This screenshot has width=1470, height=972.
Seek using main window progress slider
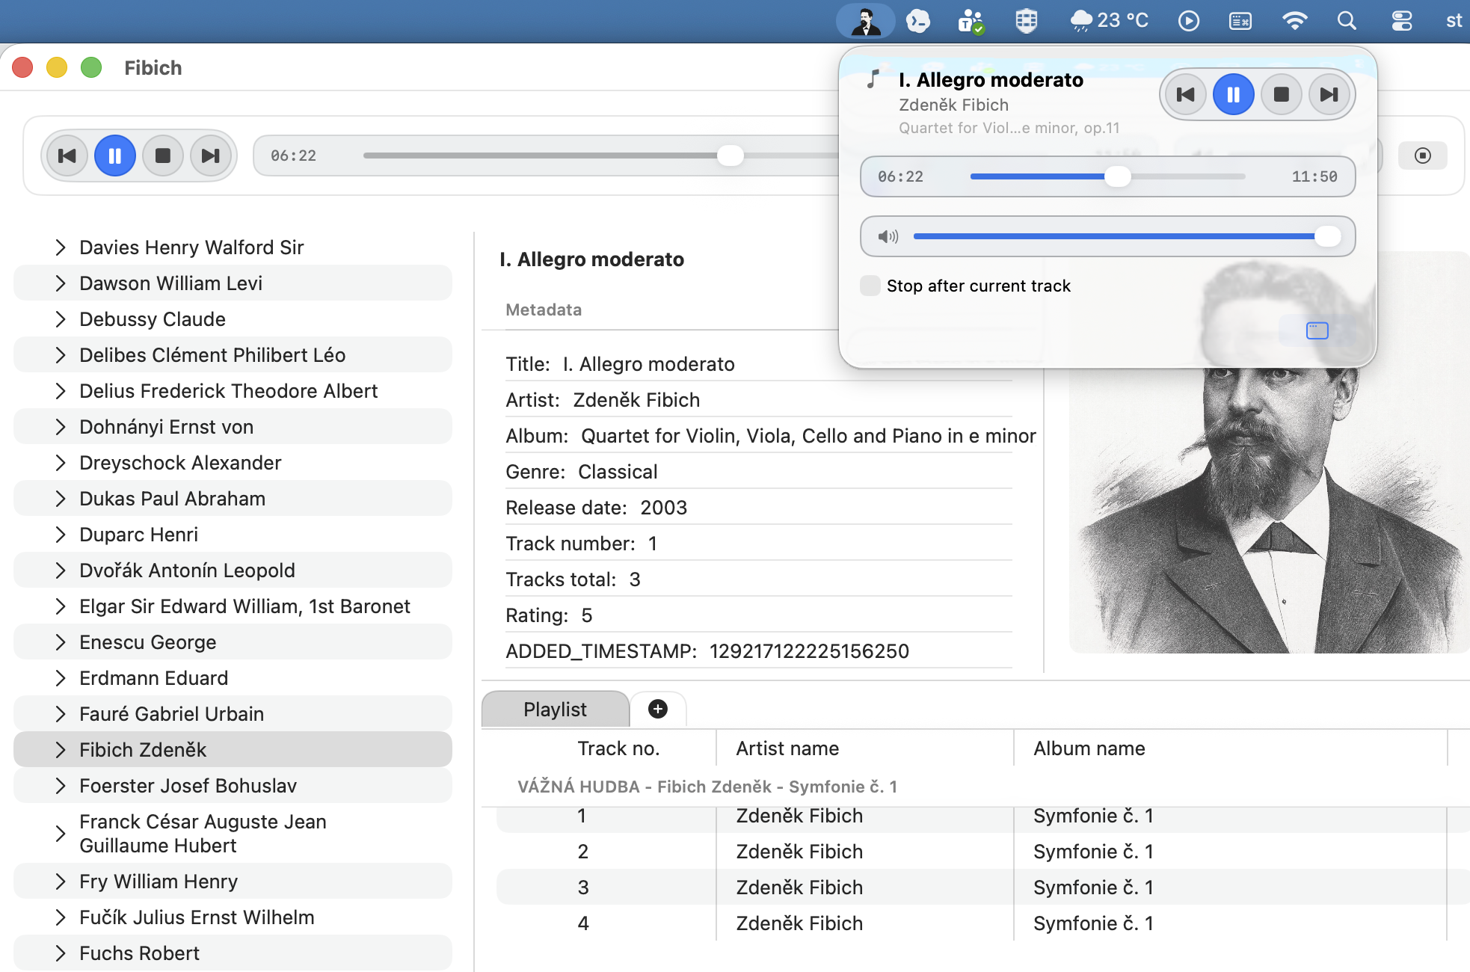(731, 156)
